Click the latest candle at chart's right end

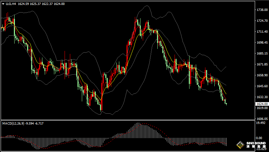pyautogui.click(x=226, y=103)
